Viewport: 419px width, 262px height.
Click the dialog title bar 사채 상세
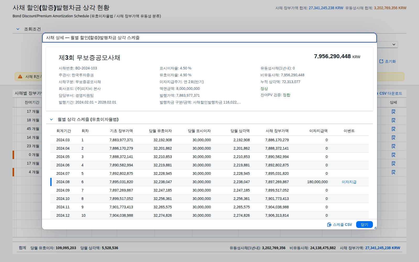point(210,38)
